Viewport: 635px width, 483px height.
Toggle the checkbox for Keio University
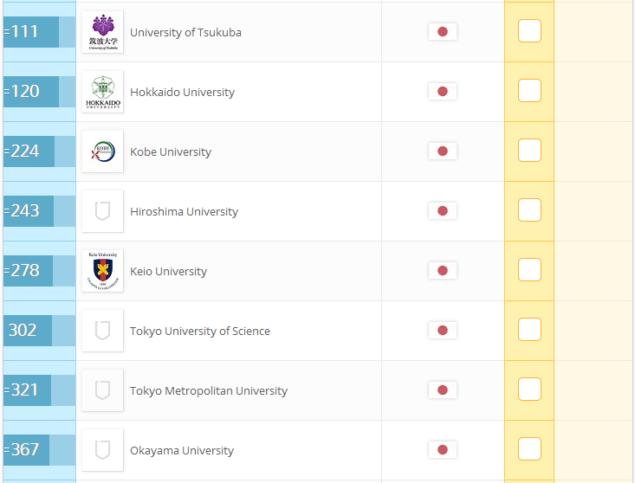click(529, 269)
